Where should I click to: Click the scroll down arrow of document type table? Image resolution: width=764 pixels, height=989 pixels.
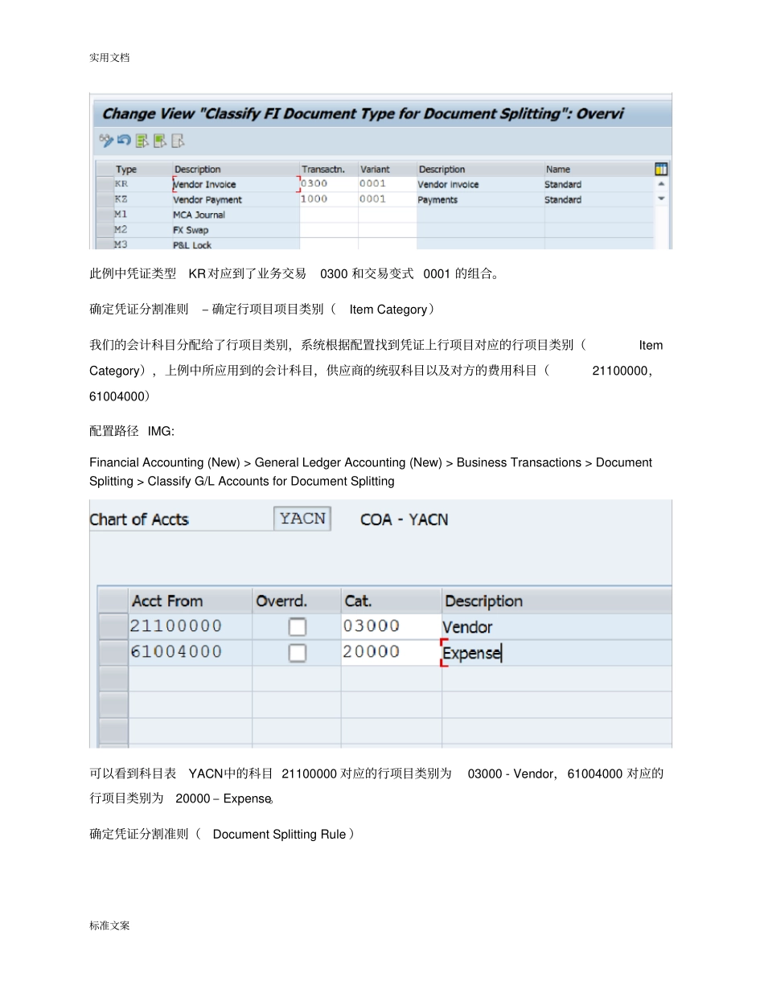pos(661,198)
